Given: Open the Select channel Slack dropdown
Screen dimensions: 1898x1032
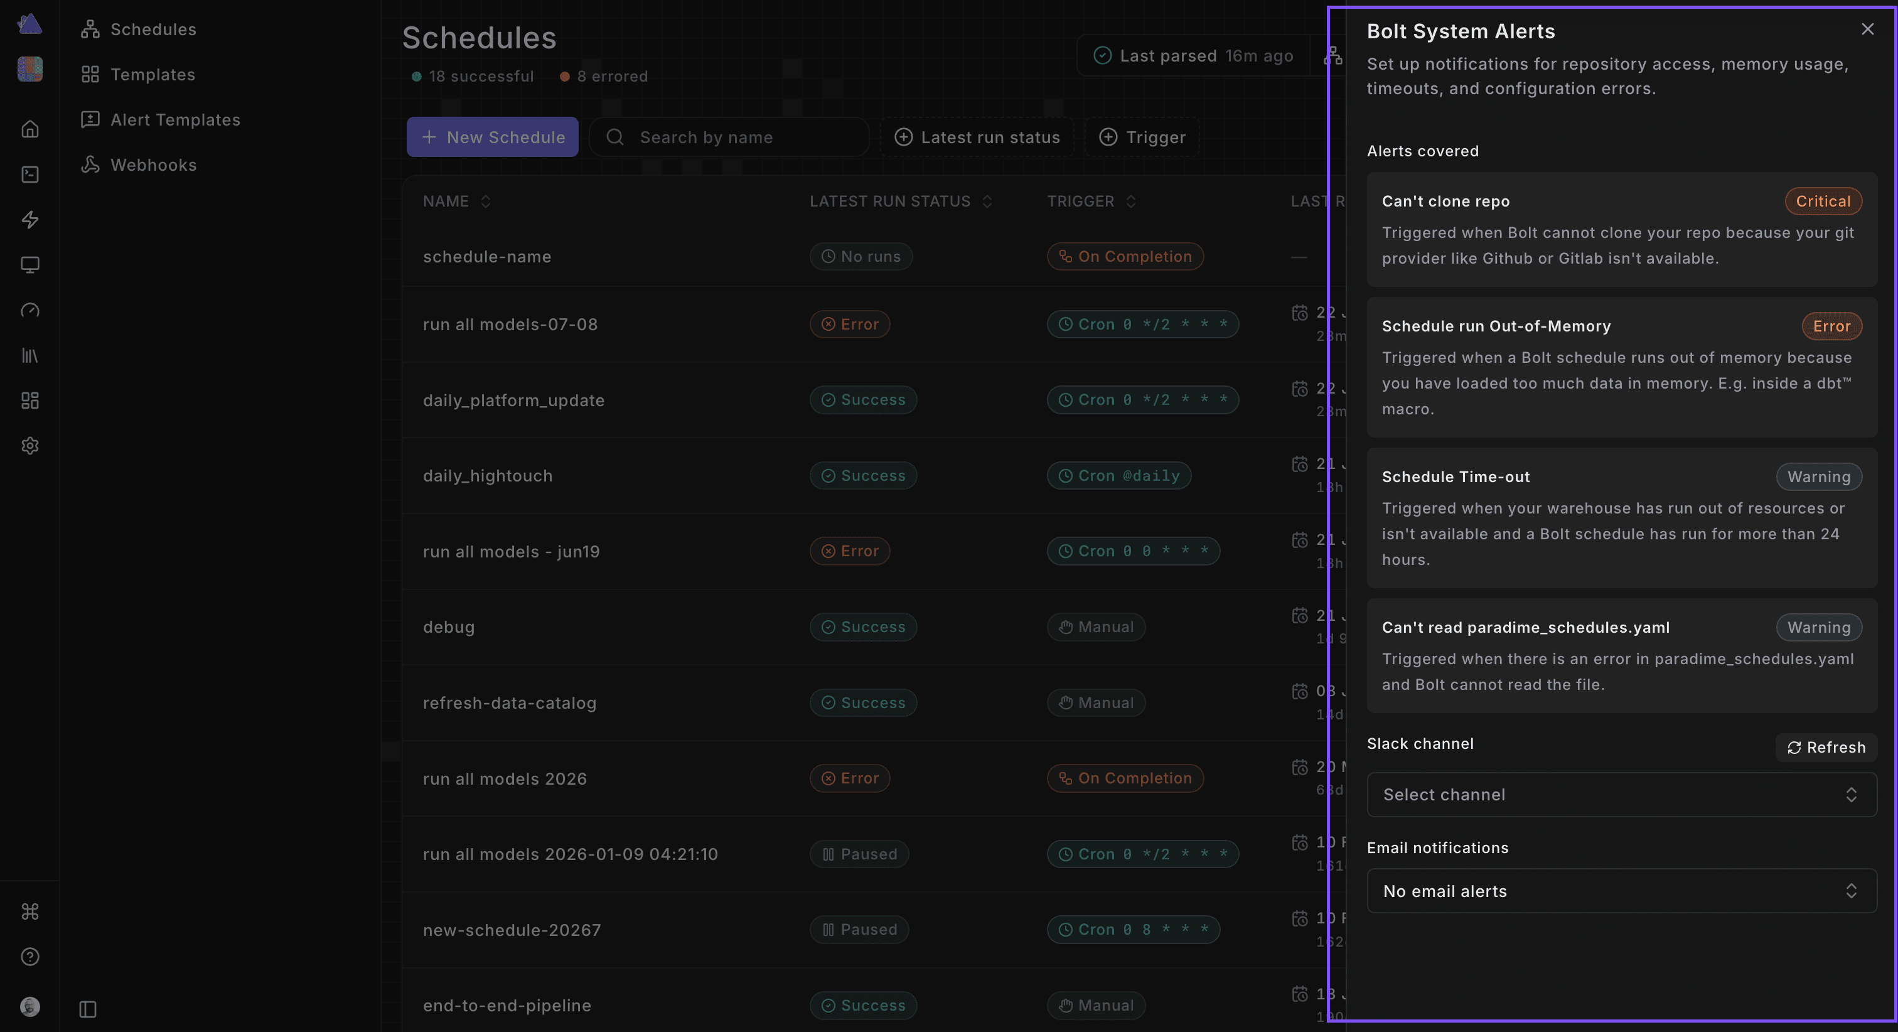Looking at the screenshot, I should click(1622, 795).
